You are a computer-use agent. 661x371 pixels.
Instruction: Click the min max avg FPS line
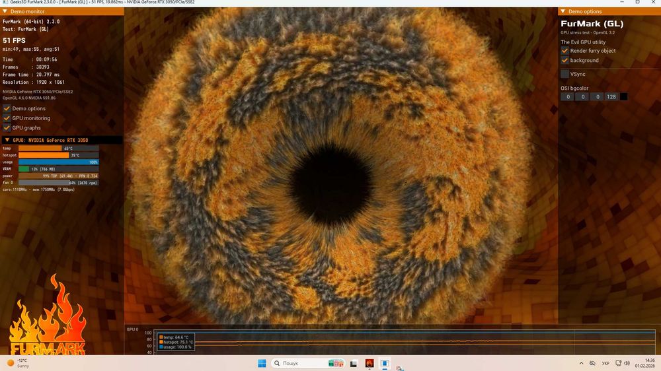tap(31, 50)
